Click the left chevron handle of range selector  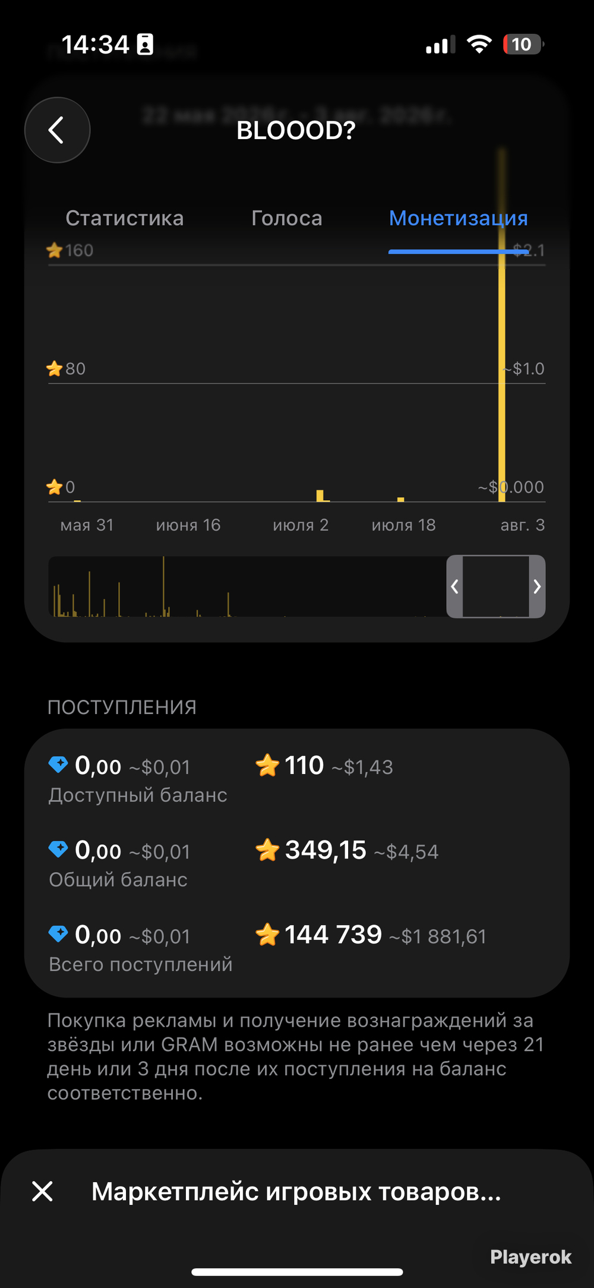pos(454,586)
